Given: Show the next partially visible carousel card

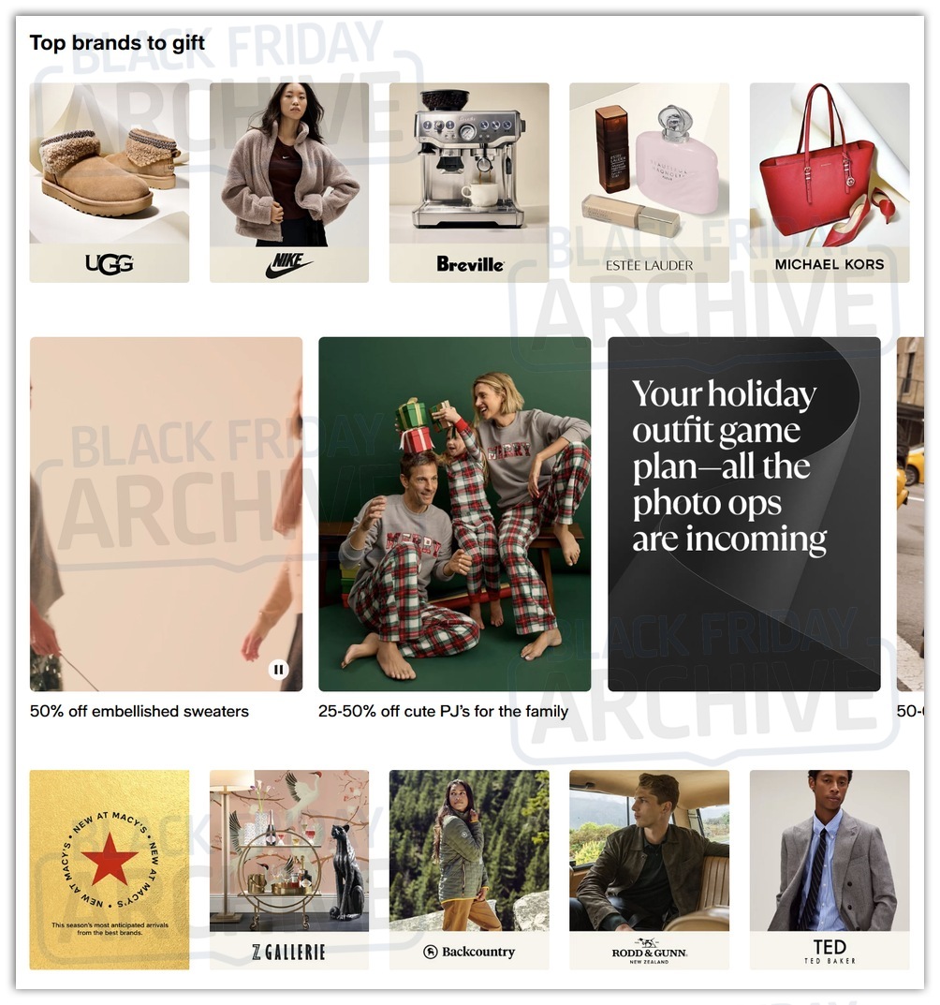Looking at the screenshot, I should 911,514.
